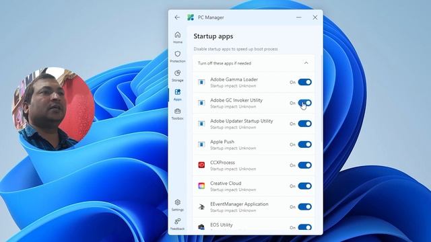Disable EEventManager Application startup
The width and height of the screenshot is (431, 242).
click(305, 207)
